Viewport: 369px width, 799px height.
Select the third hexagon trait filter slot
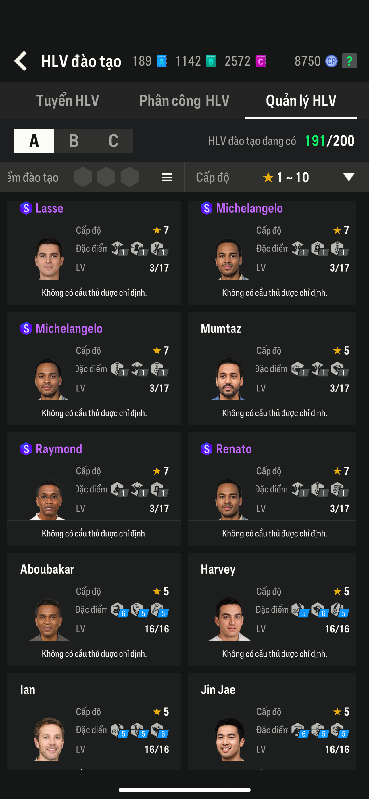coord(130,177)
